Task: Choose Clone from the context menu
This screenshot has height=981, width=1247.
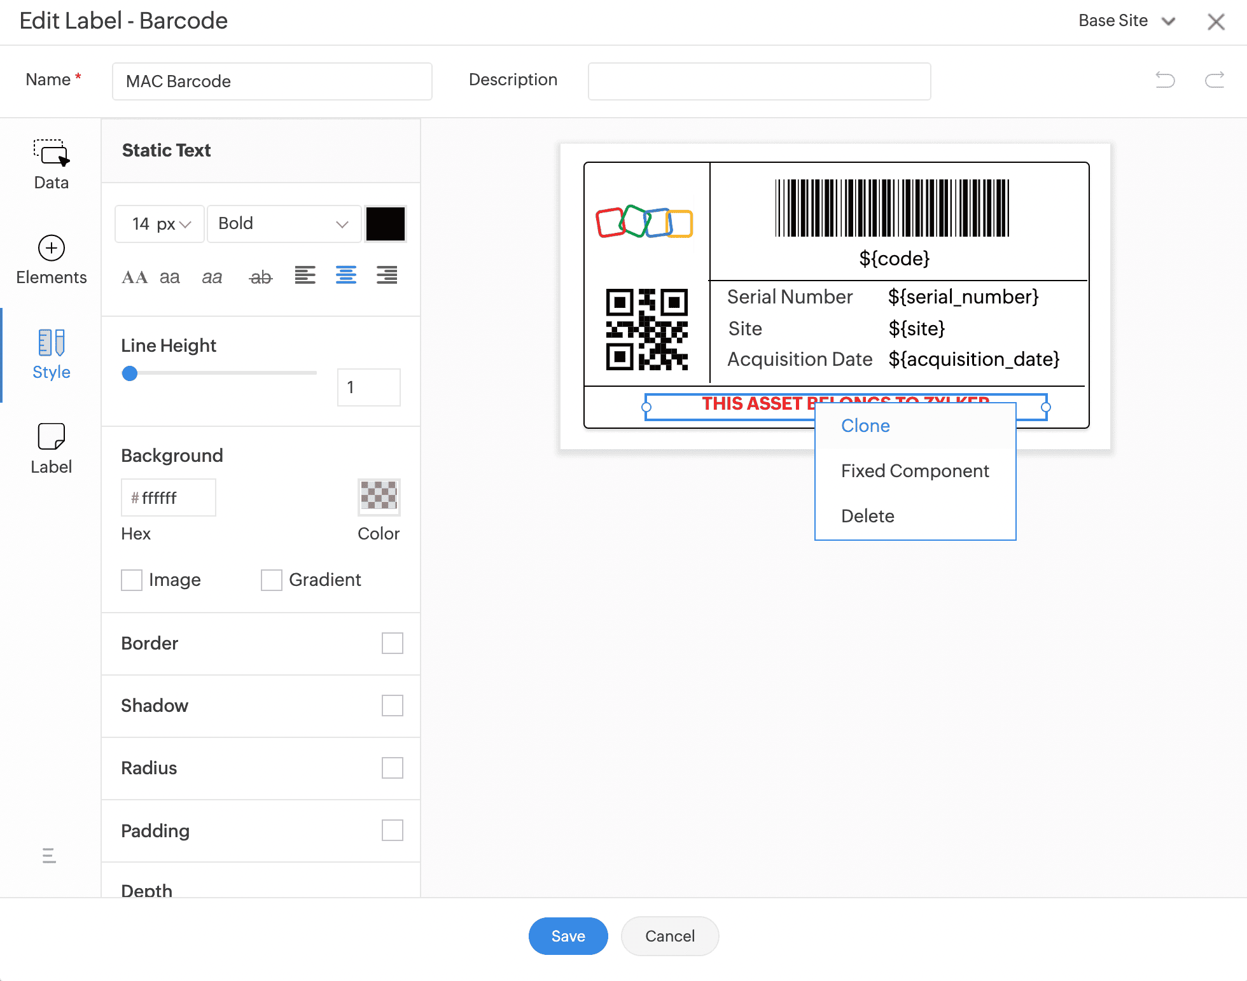Action: 865,426
